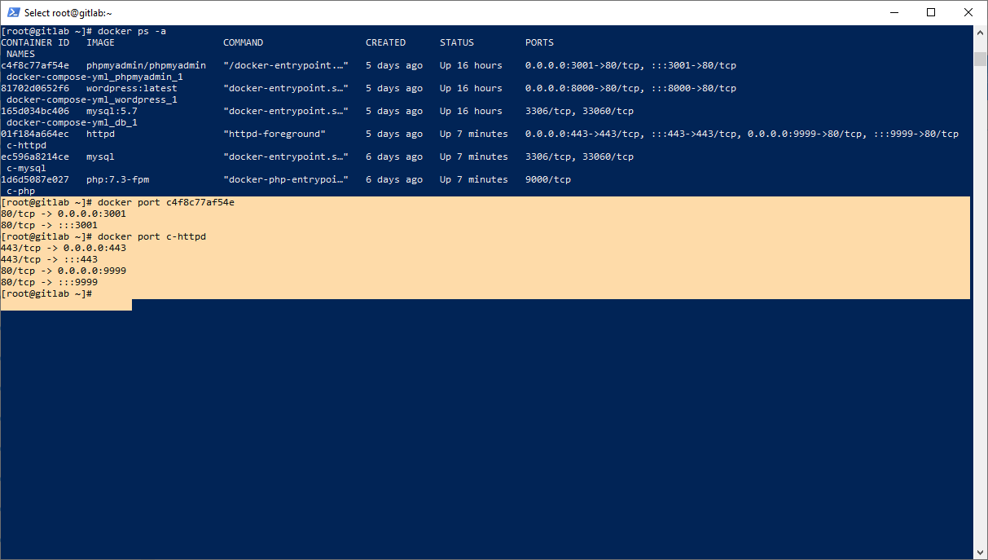Viewport: 988px width, 560px height.
Task: Click the scrollbar down arrow
Action: (981, 552)
